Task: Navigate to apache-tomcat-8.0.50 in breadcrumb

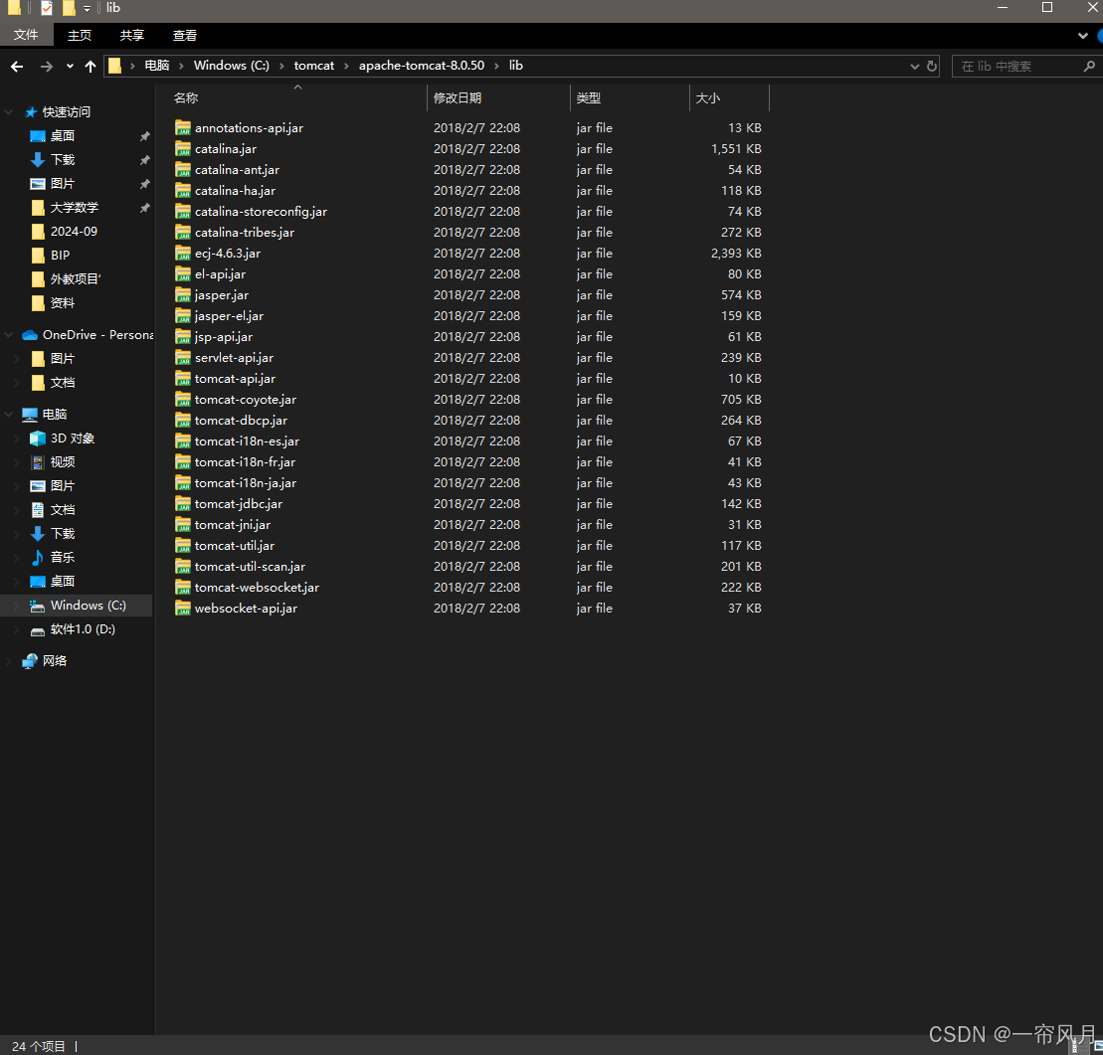Action: pos(422,66)
